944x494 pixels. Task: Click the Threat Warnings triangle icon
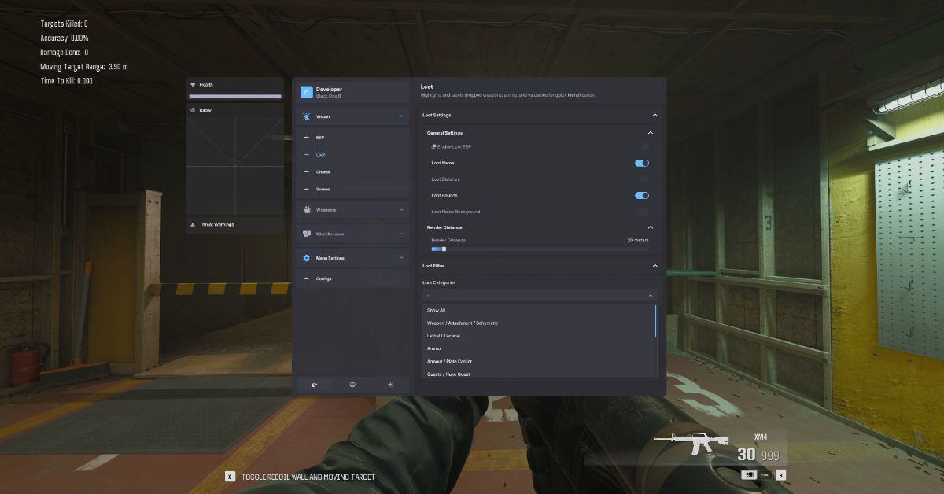(x=194, y=225)
